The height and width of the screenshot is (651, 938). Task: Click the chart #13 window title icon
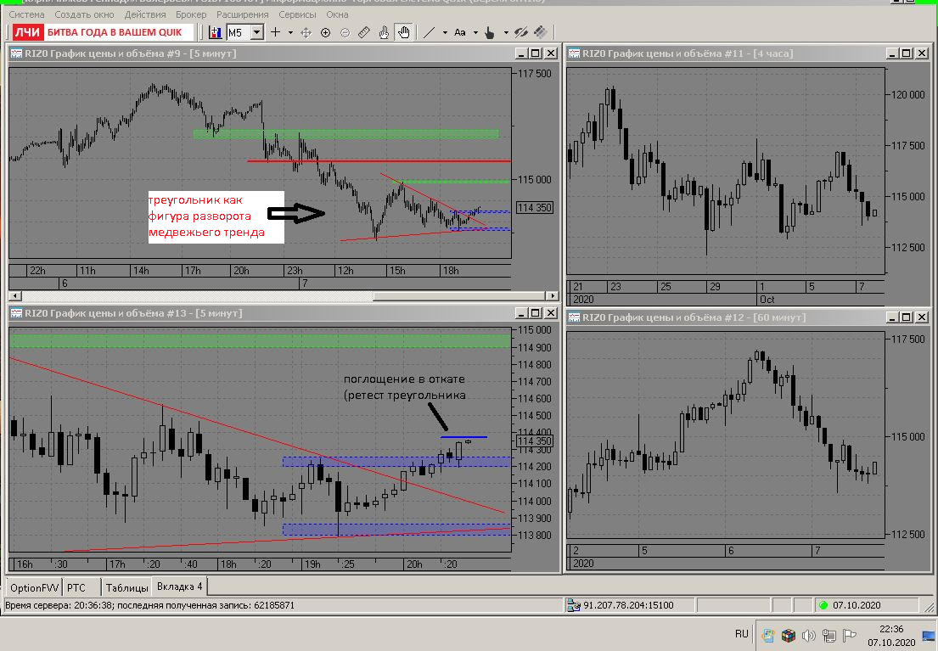[x=16, y=313]
